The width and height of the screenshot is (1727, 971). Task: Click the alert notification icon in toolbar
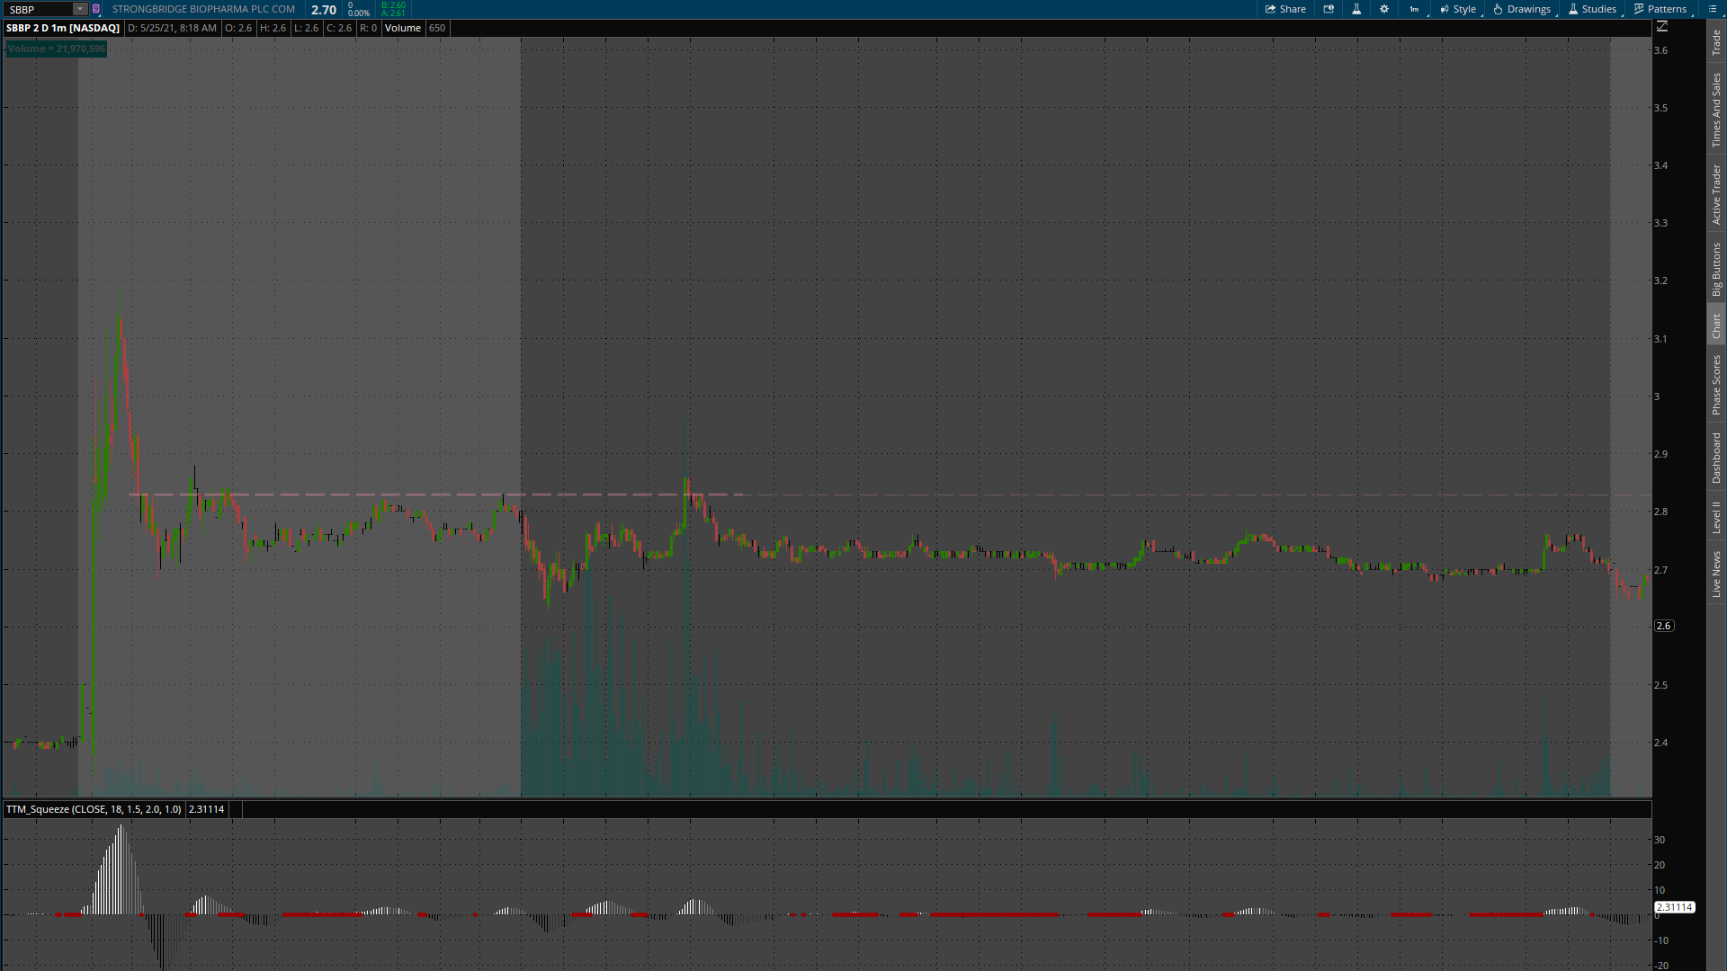[1329, 9]
